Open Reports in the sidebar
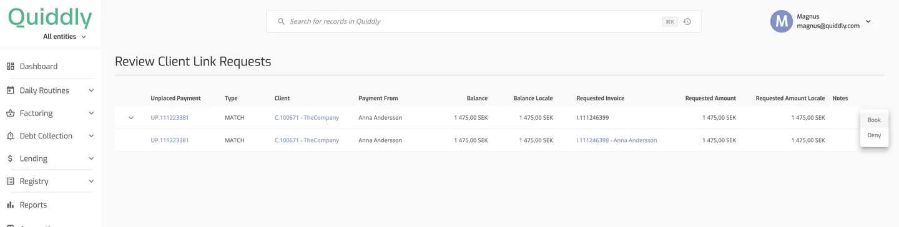The height and width of the screenshot is (227, 899). [33, 205]
